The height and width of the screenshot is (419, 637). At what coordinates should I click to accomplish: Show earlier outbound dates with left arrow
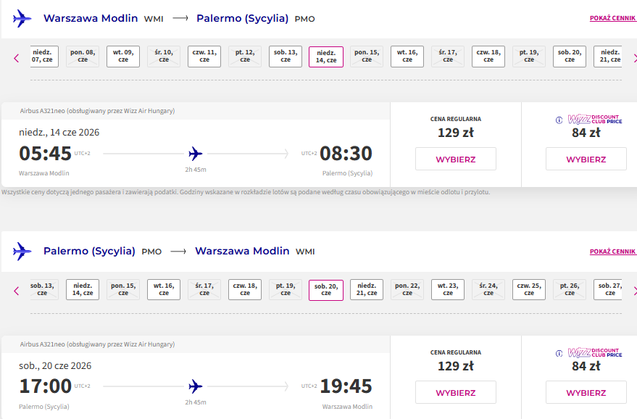coord(16,58)
